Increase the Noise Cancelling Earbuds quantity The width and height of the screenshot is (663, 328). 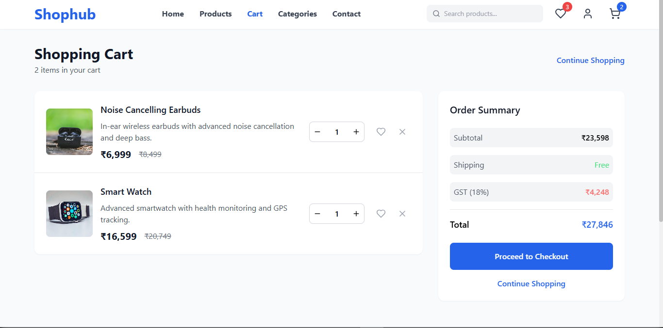coord(356,132)
